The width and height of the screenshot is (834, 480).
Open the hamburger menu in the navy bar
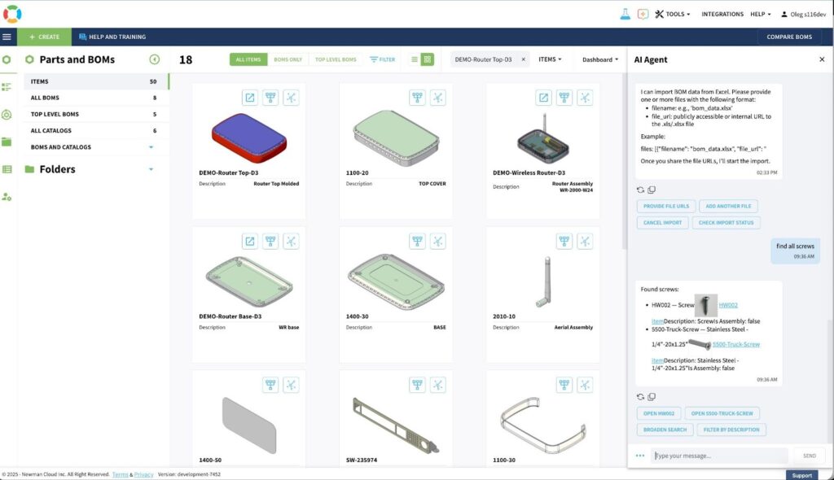[7, 37]
